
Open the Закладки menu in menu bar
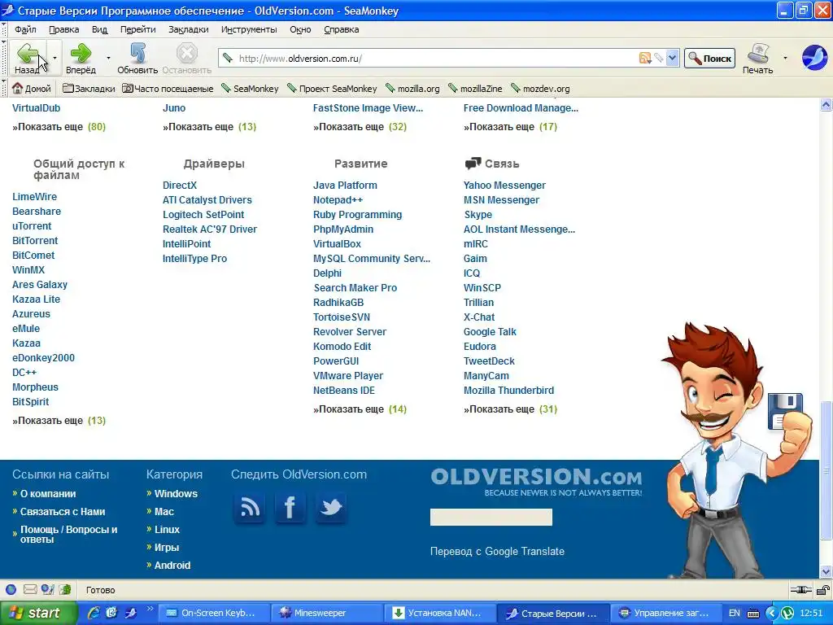188,29
